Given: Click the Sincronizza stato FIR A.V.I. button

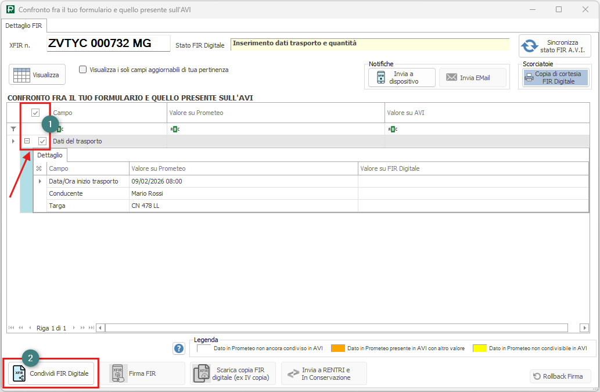Looking at the screenshot, I should (555, 46).
